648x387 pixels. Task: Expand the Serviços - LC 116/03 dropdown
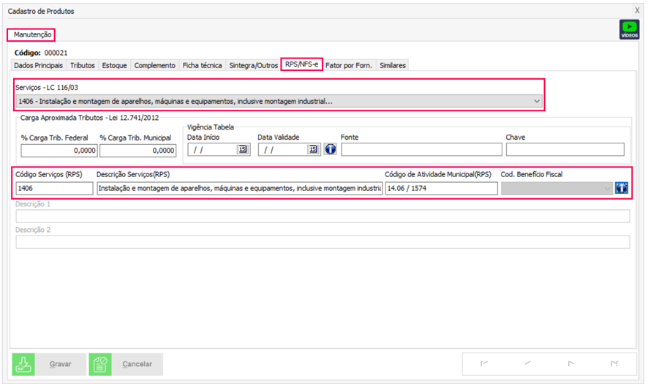coord(537,101)
